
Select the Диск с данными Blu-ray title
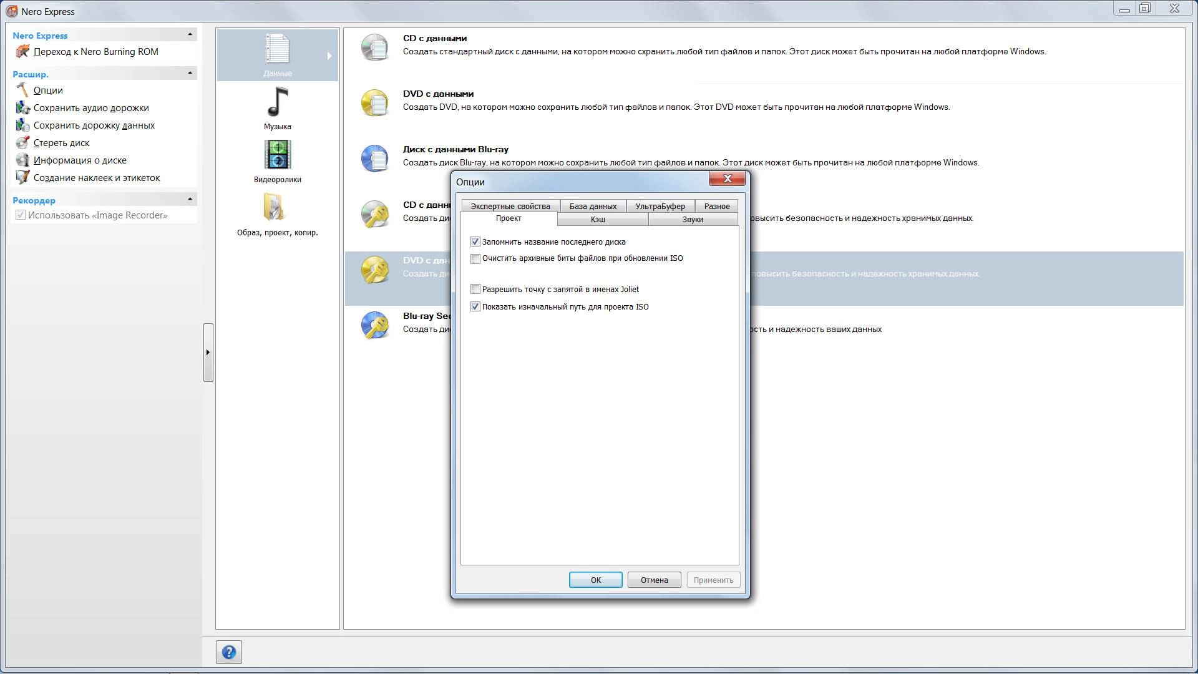tap(455, 149)
